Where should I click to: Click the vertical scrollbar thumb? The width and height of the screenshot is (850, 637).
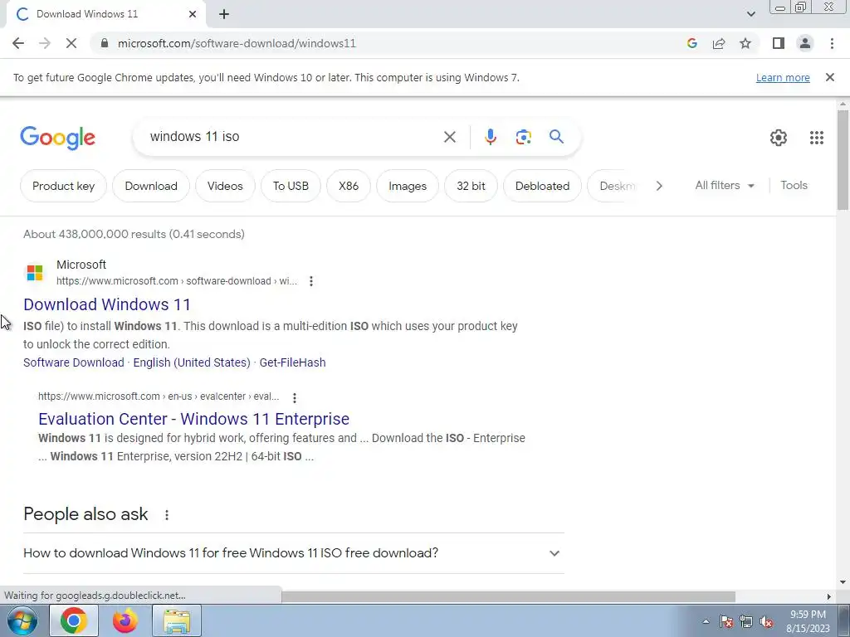coord(843,159)
